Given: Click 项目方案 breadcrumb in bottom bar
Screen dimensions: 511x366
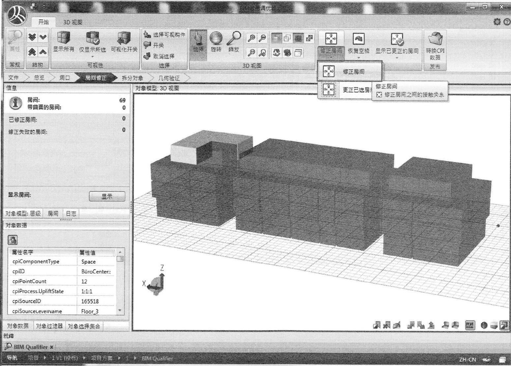Looking at the screenshot, I should click(102, 358).
